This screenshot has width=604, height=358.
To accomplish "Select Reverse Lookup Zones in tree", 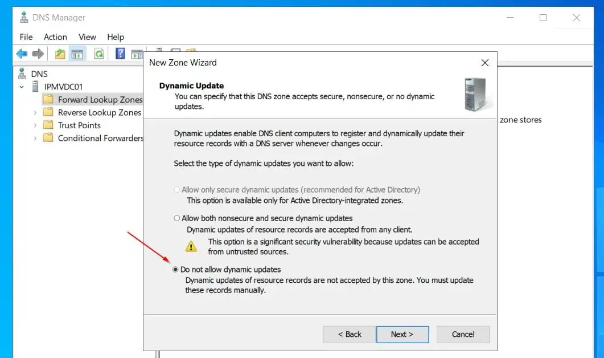I will click(100, 112).
